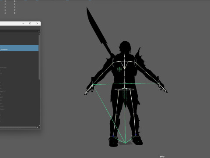Select the blue marker on the right ankle
The image size is (210, 158).
[x=136, y=135]
